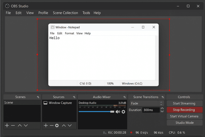Move source down with arrow icon
Screen dimensions: 205x137
70,126
